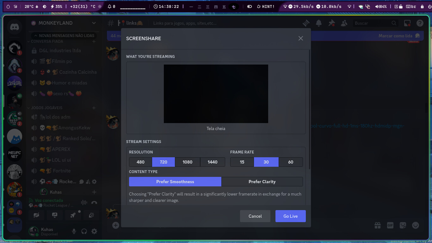Select Prefer Smoothness content type

175,182
